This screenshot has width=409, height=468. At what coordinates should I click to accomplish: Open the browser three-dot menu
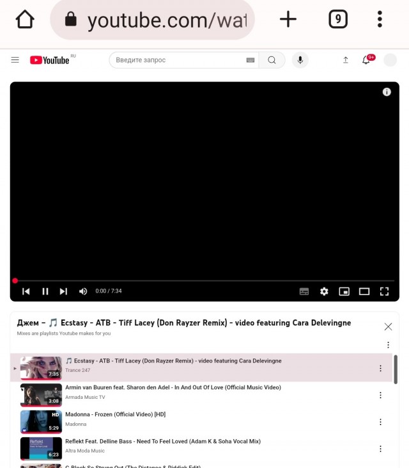(x=380, y=19)
